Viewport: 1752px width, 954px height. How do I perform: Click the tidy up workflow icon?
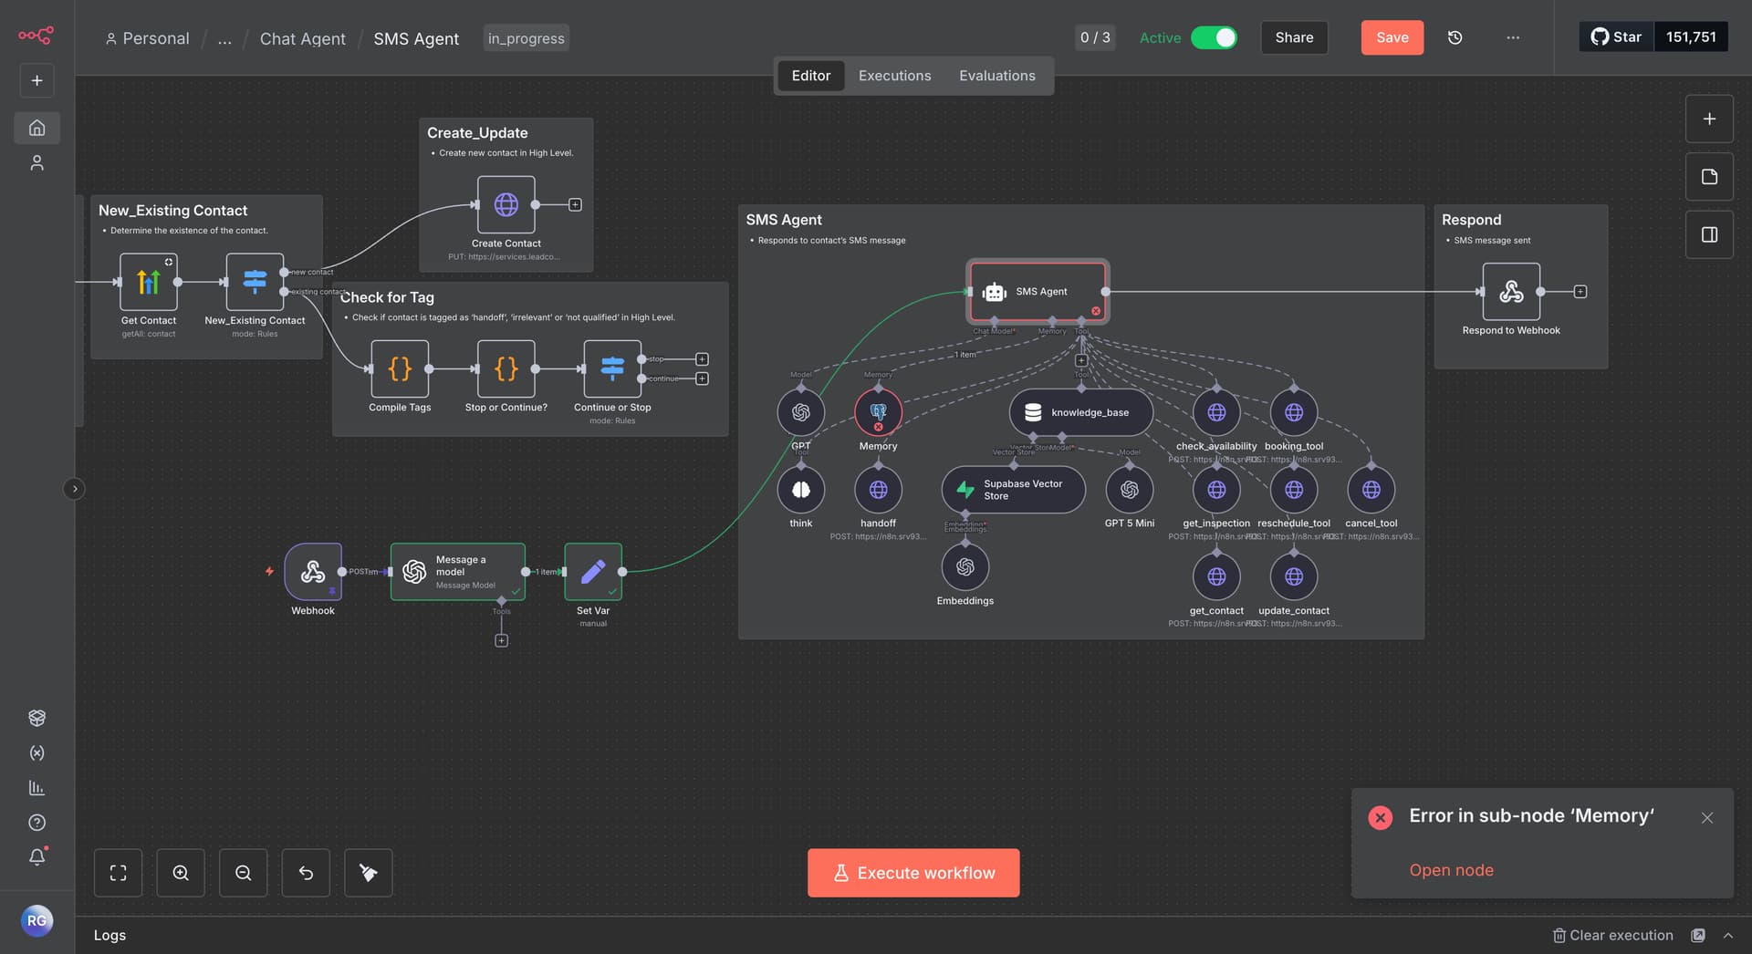(x=368, y=873)
